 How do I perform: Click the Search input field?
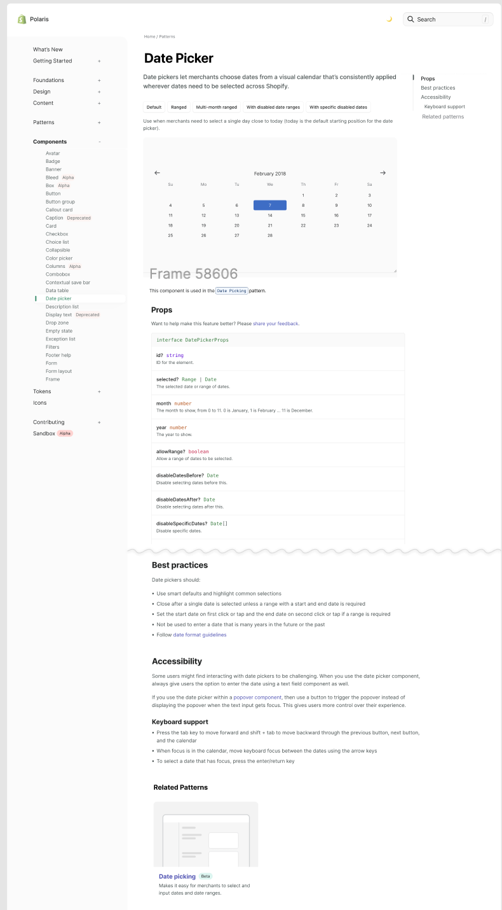click(x=448, y=19)
